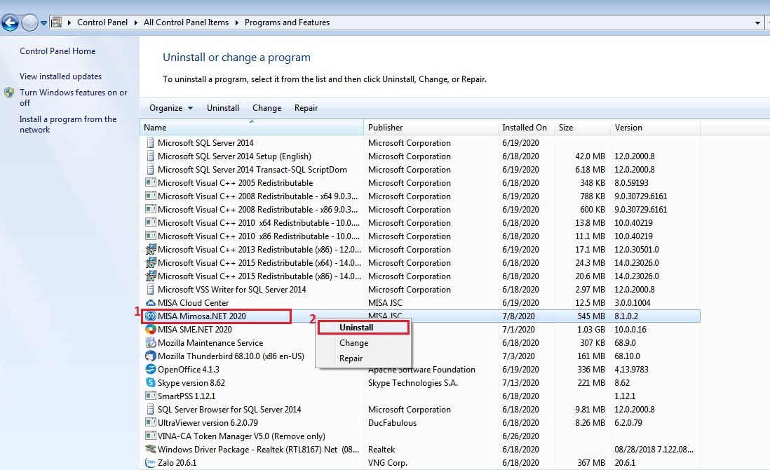The image size is (770, 470).
Task: Click OpenOffice 4.1.3 icon
Action: (x=150, y=369)
